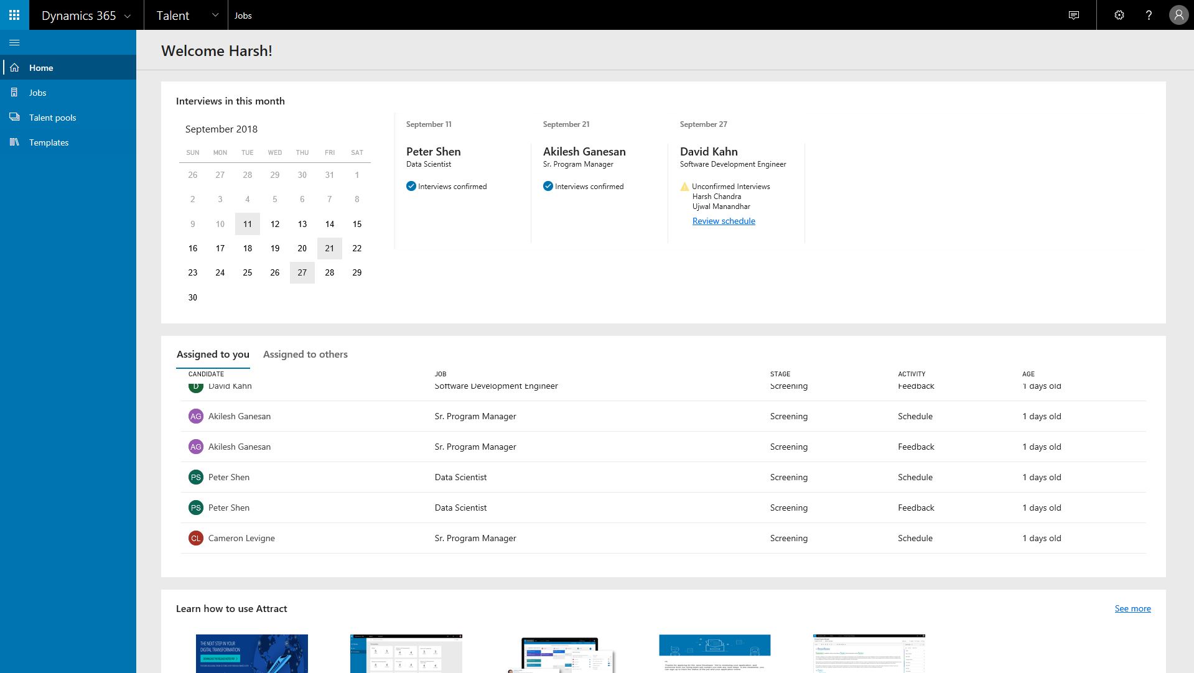
Task: Click the See more link
Action: (x=1132, y=608)
